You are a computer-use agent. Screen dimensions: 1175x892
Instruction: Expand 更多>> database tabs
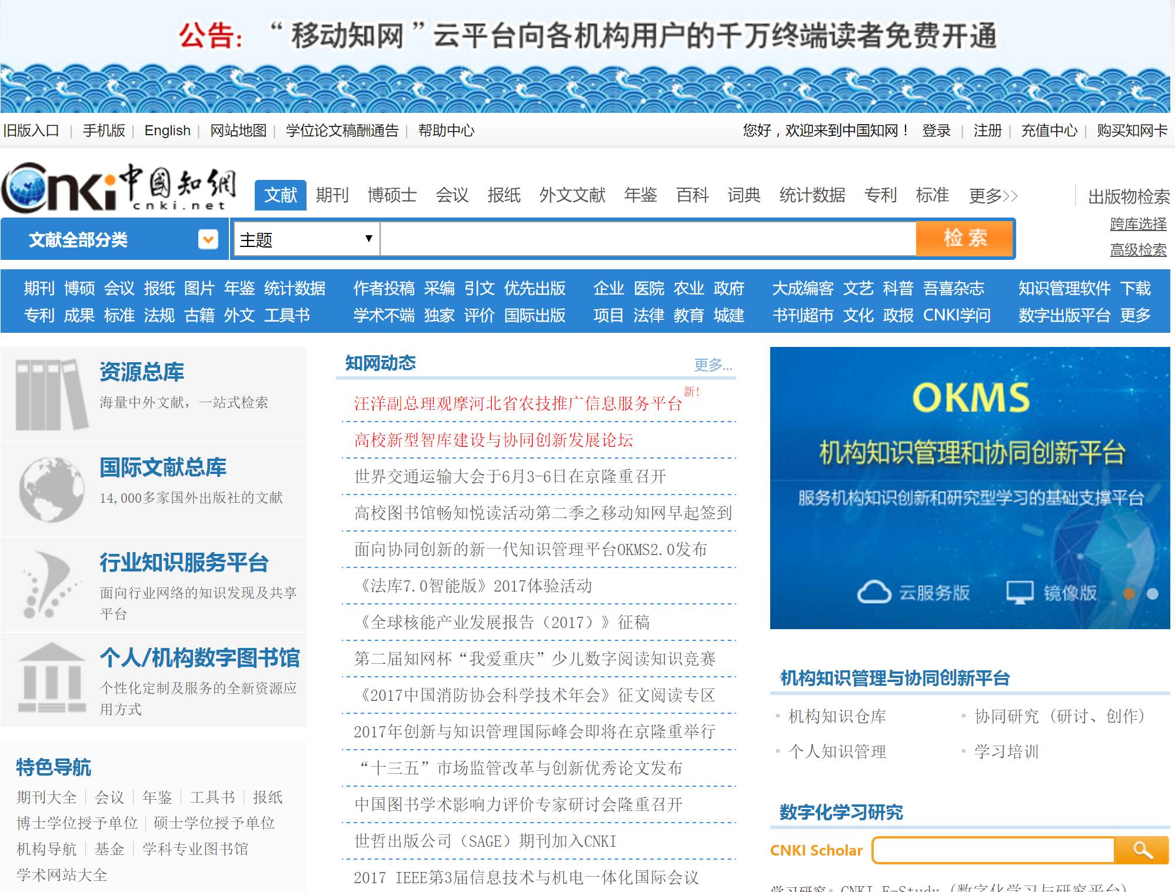(993, 195)
